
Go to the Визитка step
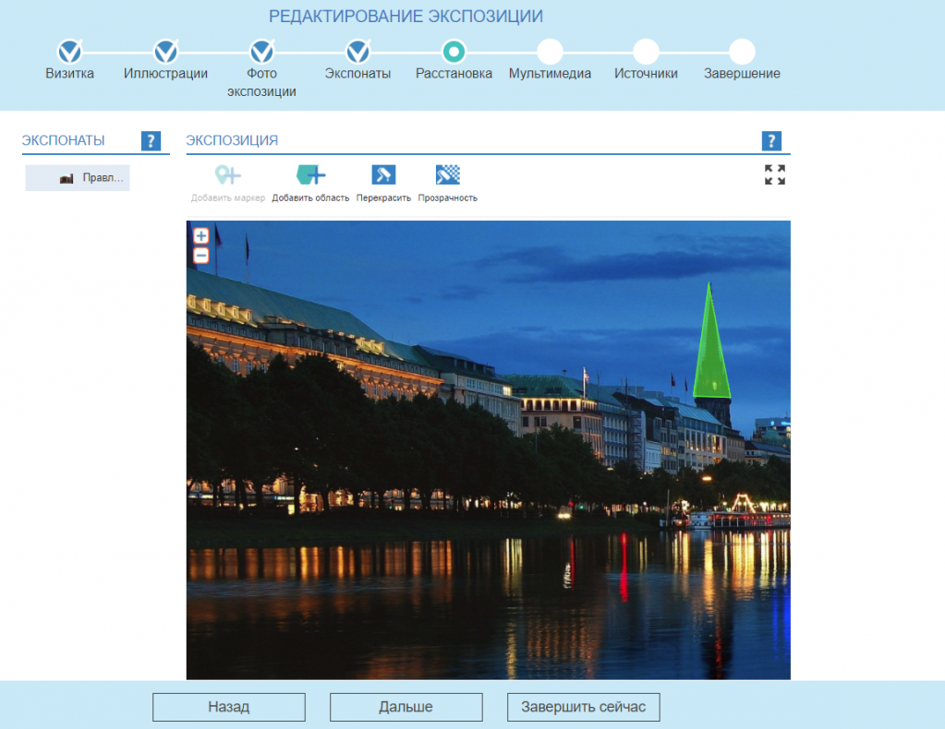70,52
